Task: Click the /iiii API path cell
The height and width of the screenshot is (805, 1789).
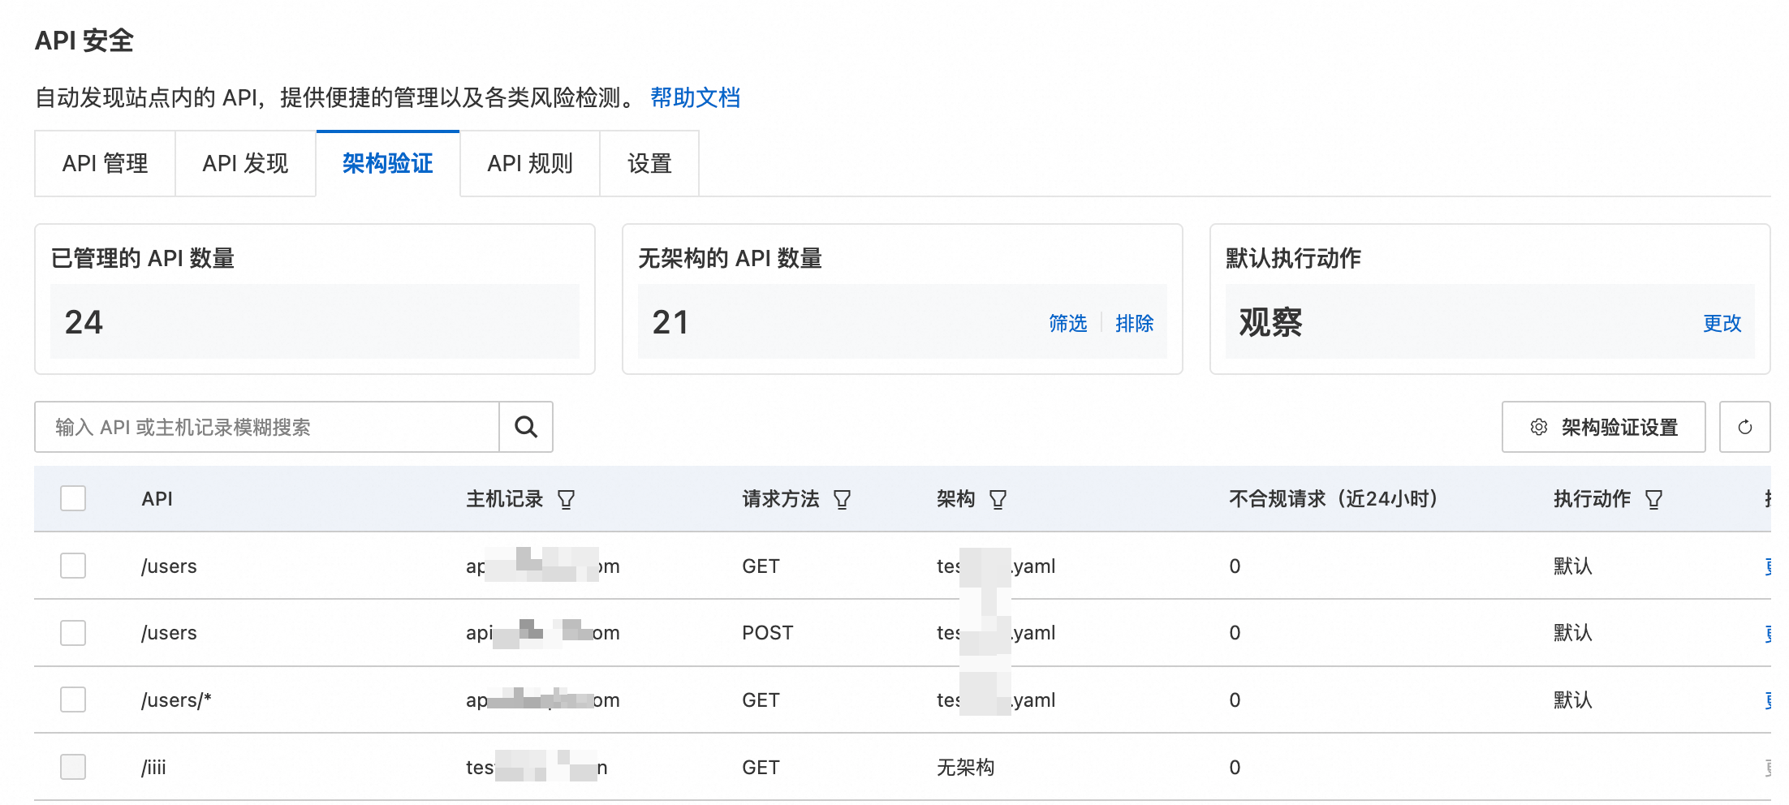Action: (x=153, y=767)
